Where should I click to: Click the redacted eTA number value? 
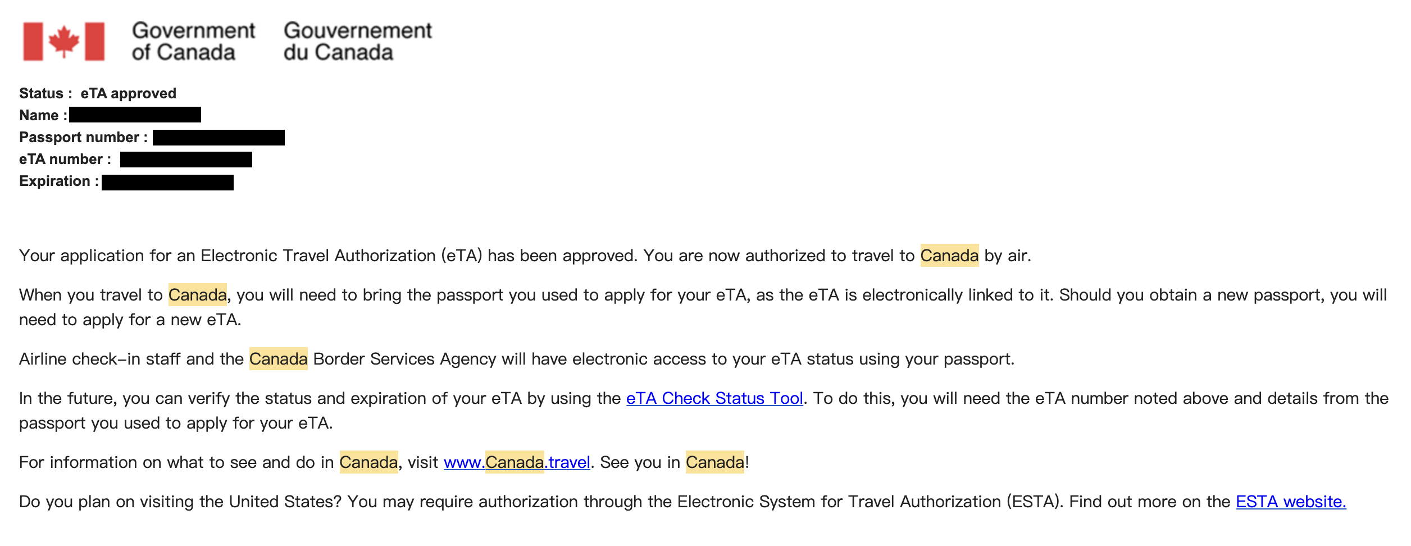point(186,160)
